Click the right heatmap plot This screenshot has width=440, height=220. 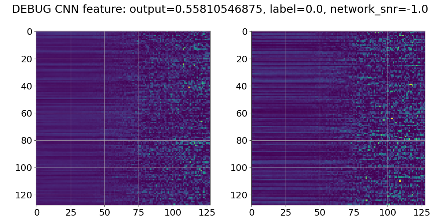point(338,118)
